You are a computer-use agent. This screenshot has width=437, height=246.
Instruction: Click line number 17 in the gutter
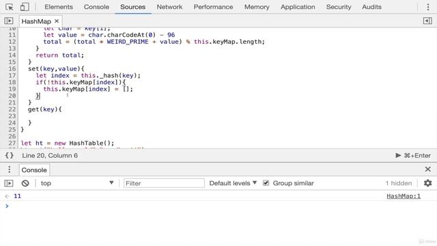(12, 75)
